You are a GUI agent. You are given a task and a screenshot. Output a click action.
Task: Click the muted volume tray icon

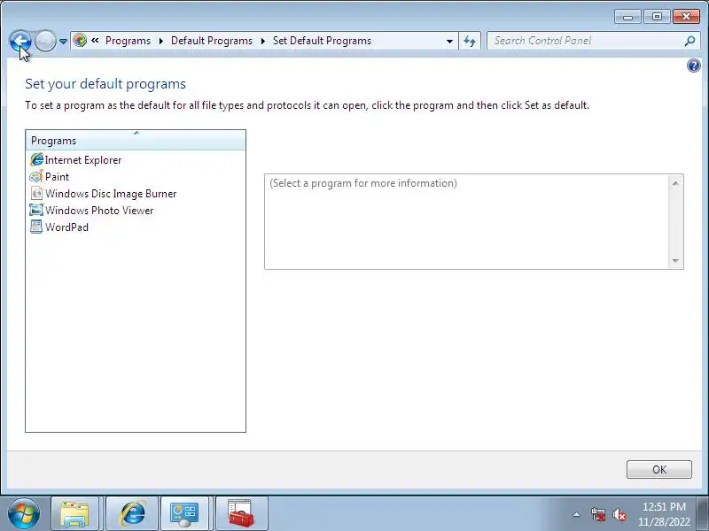pyautogui.click(x=619, y=515)
